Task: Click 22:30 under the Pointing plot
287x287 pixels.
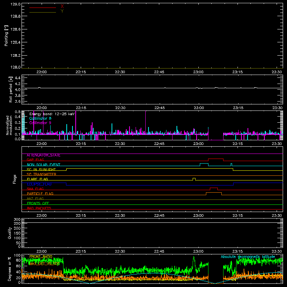Action: (120, 72)
